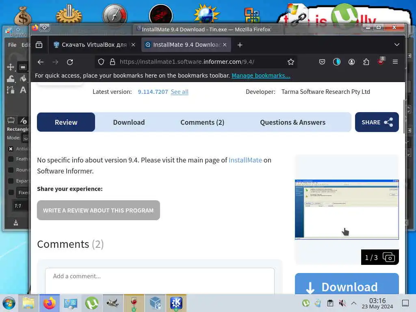The height and width of the screenshot is (312, 416).
Task: Open the Pocket save icon
Action: point(322,62)
